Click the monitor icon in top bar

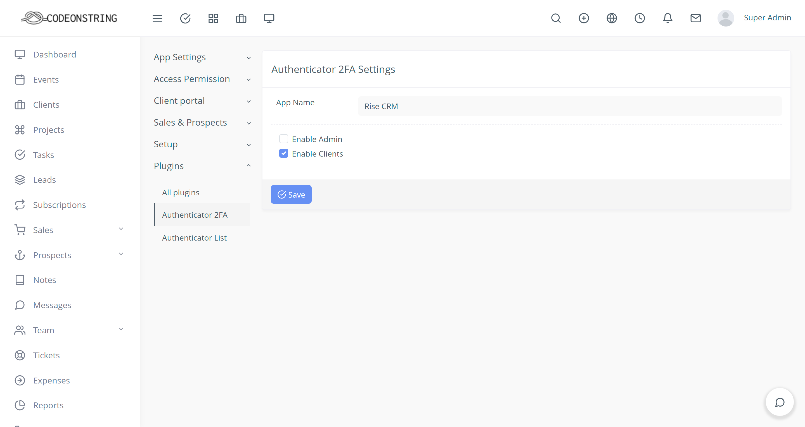coord(269,18)
